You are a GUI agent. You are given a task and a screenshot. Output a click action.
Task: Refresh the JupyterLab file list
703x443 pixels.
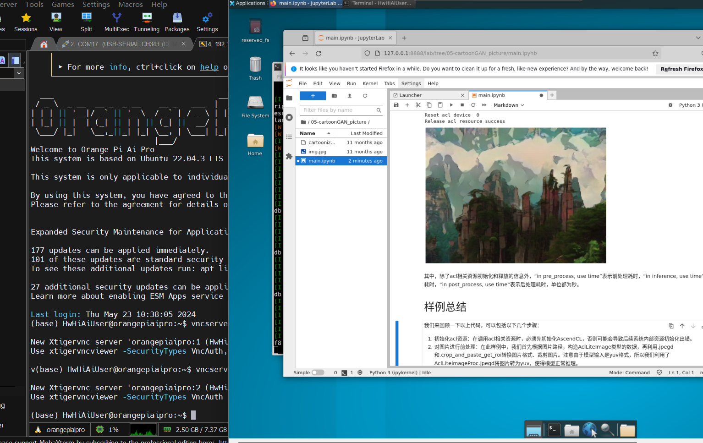pyautogui.click(x=365, y=96)
